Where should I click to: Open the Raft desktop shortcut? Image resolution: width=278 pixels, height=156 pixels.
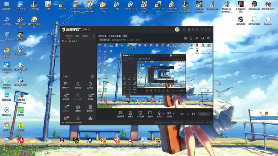coord(117,6)
